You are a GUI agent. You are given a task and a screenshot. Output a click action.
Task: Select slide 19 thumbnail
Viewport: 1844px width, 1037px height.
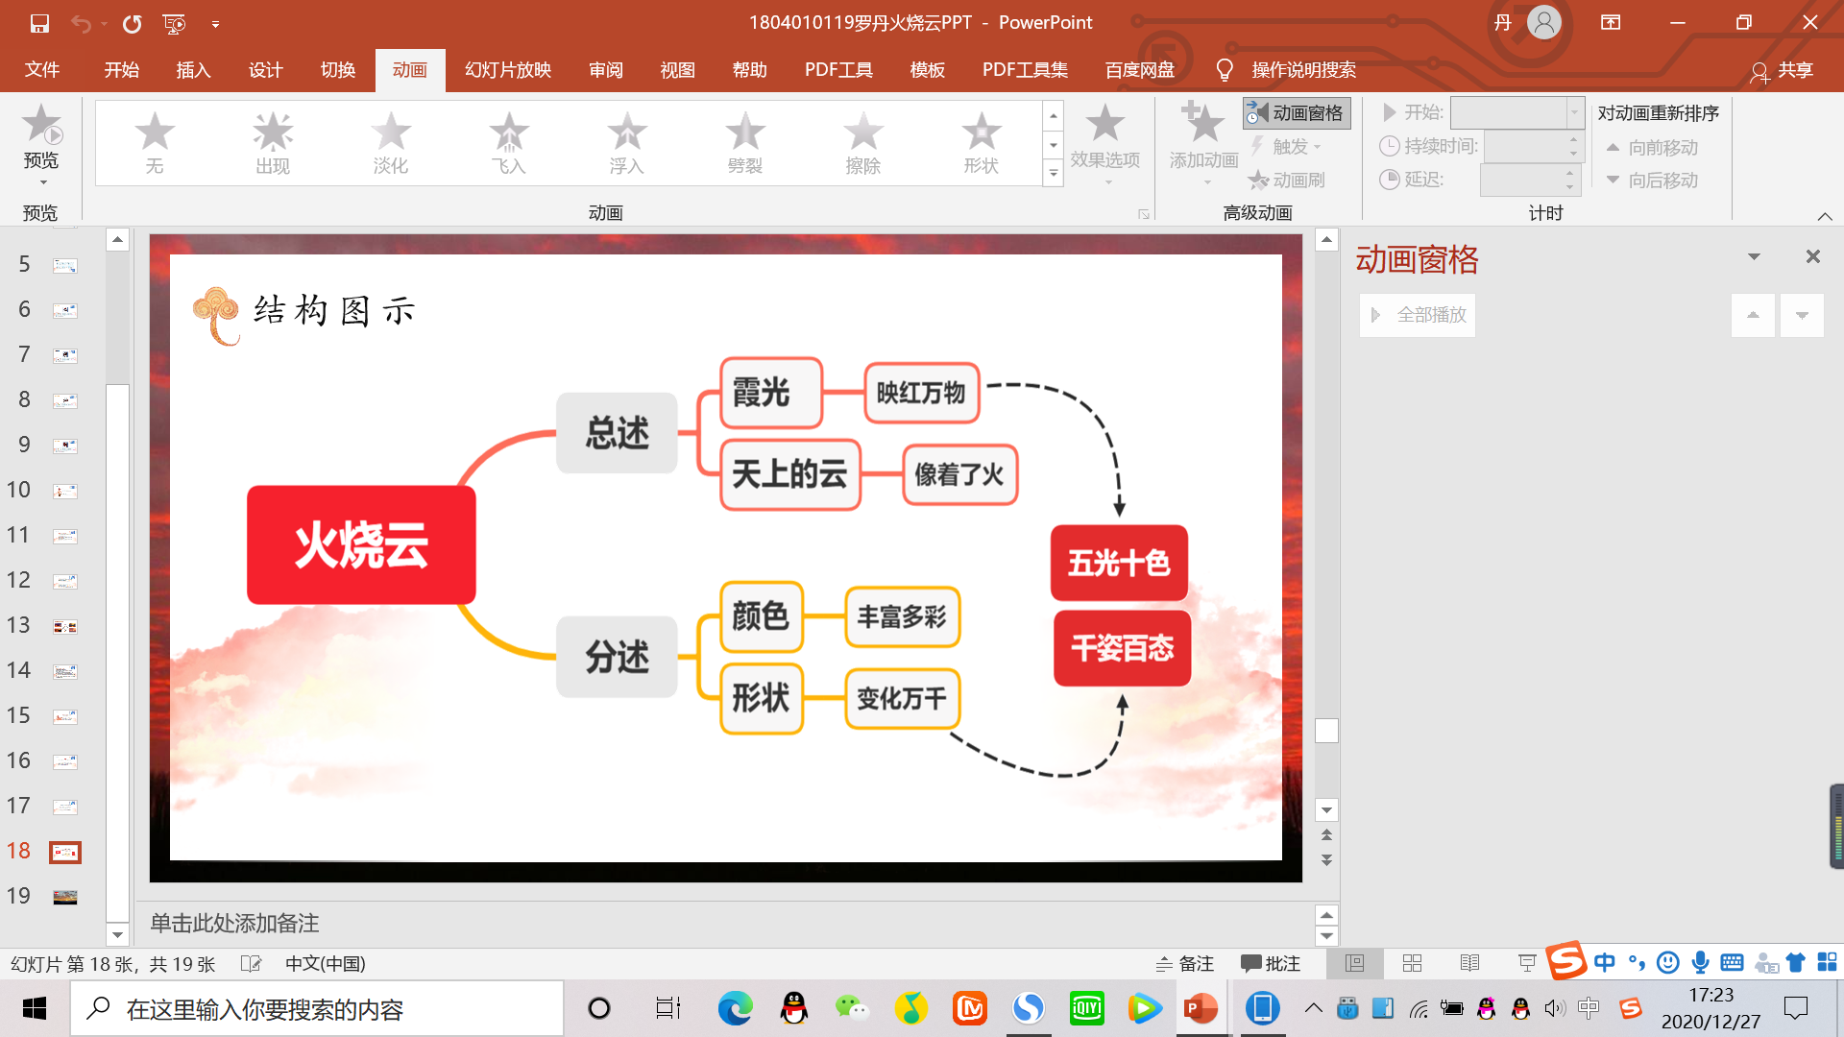pyautogui.click(x=65, y=897)
